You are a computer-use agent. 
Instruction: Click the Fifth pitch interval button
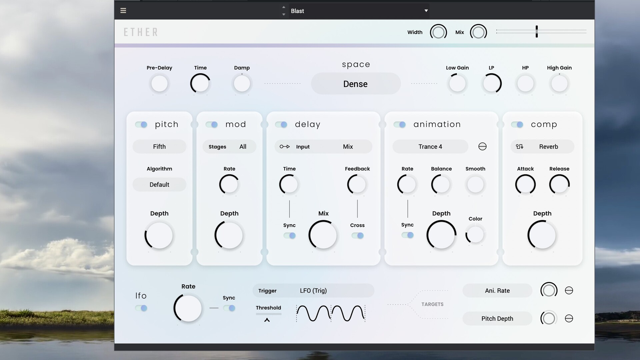[159, 146]
